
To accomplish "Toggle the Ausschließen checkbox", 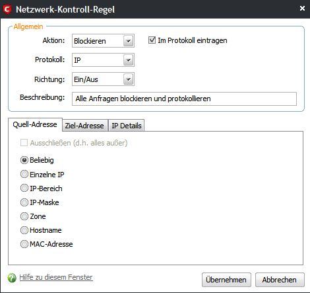I will [24, 143].
